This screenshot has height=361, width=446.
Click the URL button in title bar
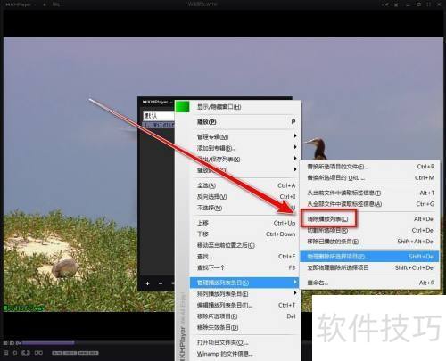click(56, 4)
